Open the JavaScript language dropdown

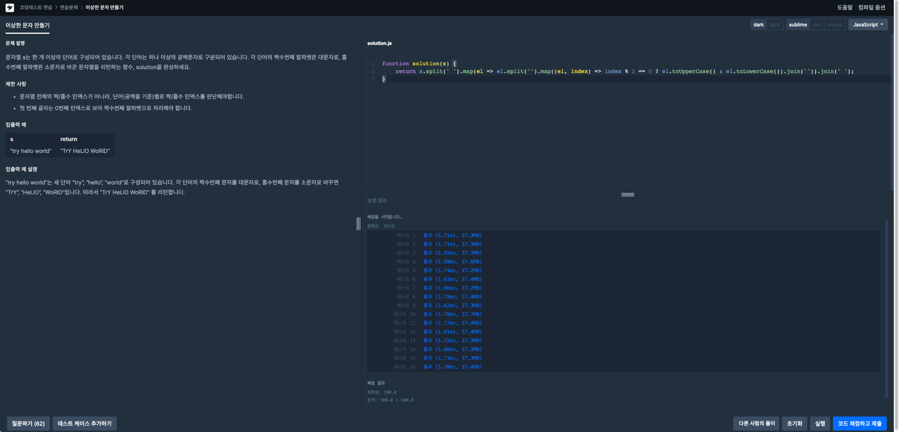[x=868, y=25]
